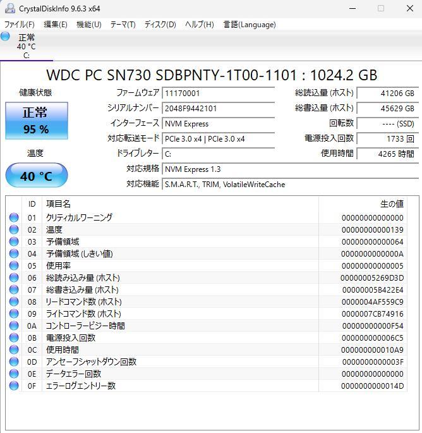422x433 pixels.
Task: Click raw value 0000000000F54
Action: click(373, 326)
